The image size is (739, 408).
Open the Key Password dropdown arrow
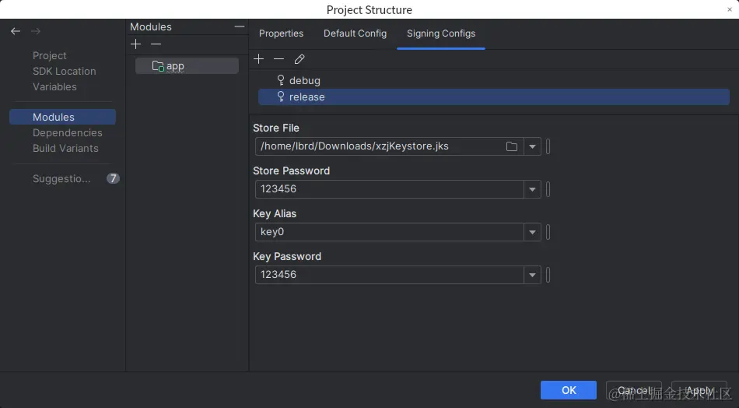532,275
